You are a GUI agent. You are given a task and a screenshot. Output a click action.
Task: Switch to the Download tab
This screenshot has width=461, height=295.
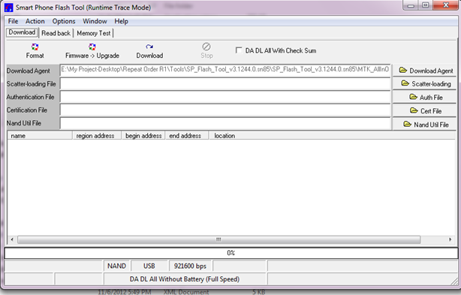[x=22, y=32]
